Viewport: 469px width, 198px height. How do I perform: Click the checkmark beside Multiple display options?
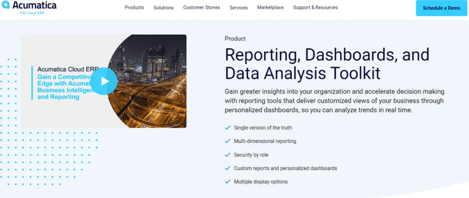(228, 181)
